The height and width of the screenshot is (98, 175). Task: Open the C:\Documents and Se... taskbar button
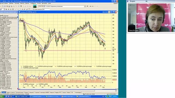84,96
